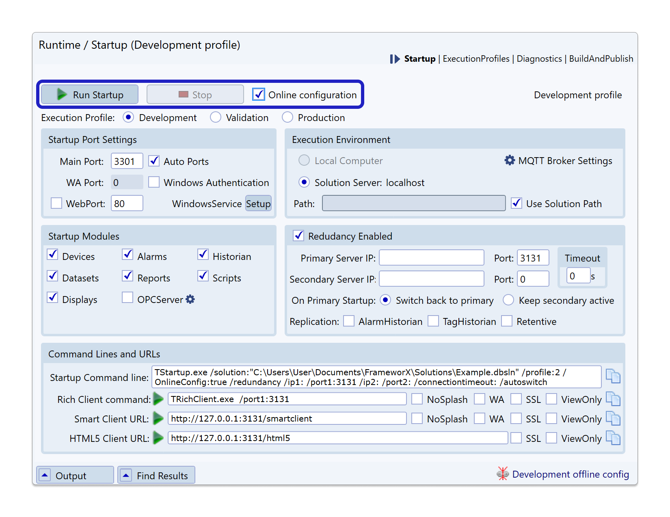Disable the Online configuration checkbox
The image size is (670, 517).
click(x=259, y=94)
